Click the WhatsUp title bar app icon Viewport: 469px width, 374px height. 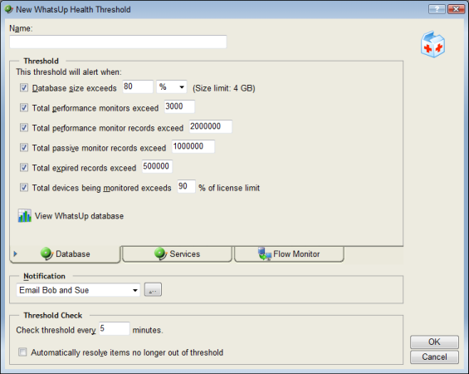(9, 9)
